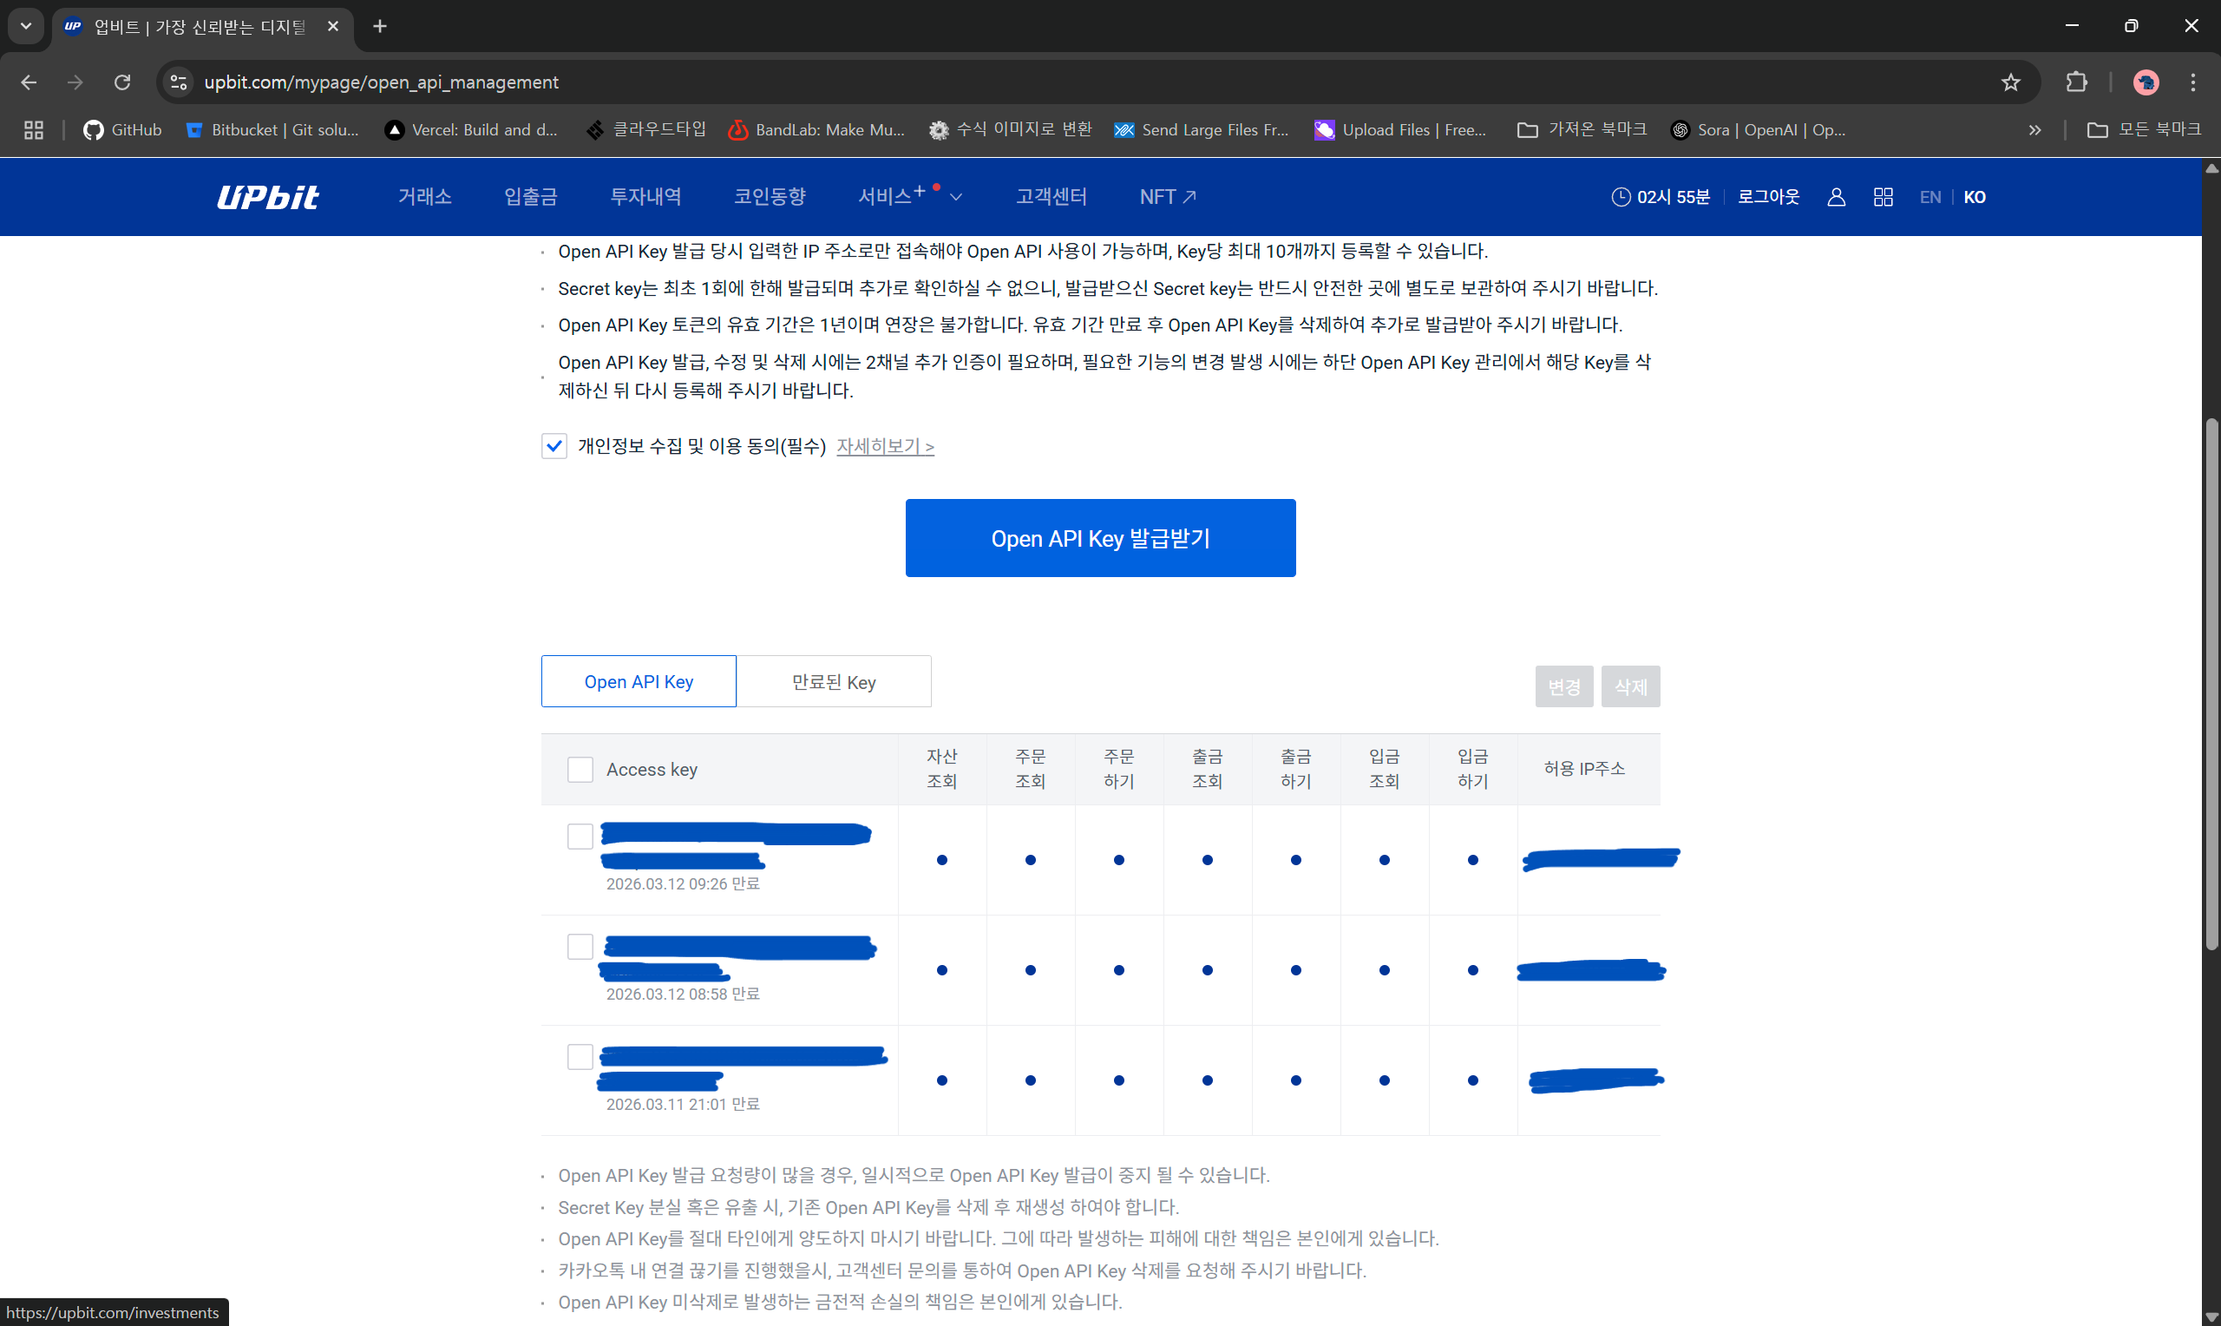Open Sora OpenAI bookmark
This screenshot has height=1326, width=2221.
(x=1759, y=130)
